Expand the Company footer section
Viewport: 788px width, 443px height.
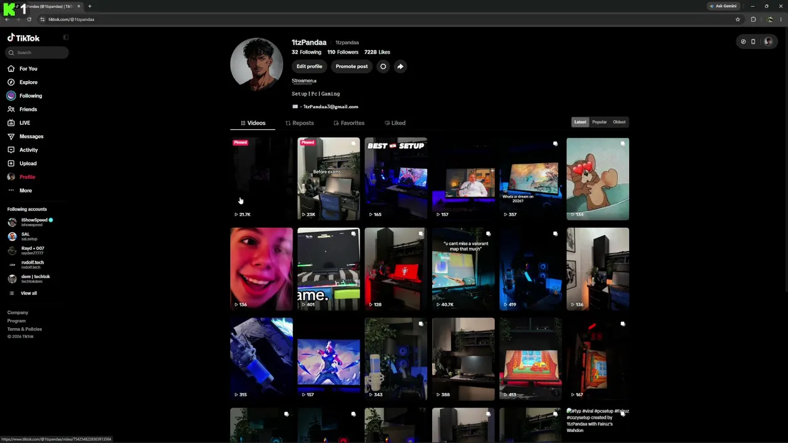click(x=18, y=313)
